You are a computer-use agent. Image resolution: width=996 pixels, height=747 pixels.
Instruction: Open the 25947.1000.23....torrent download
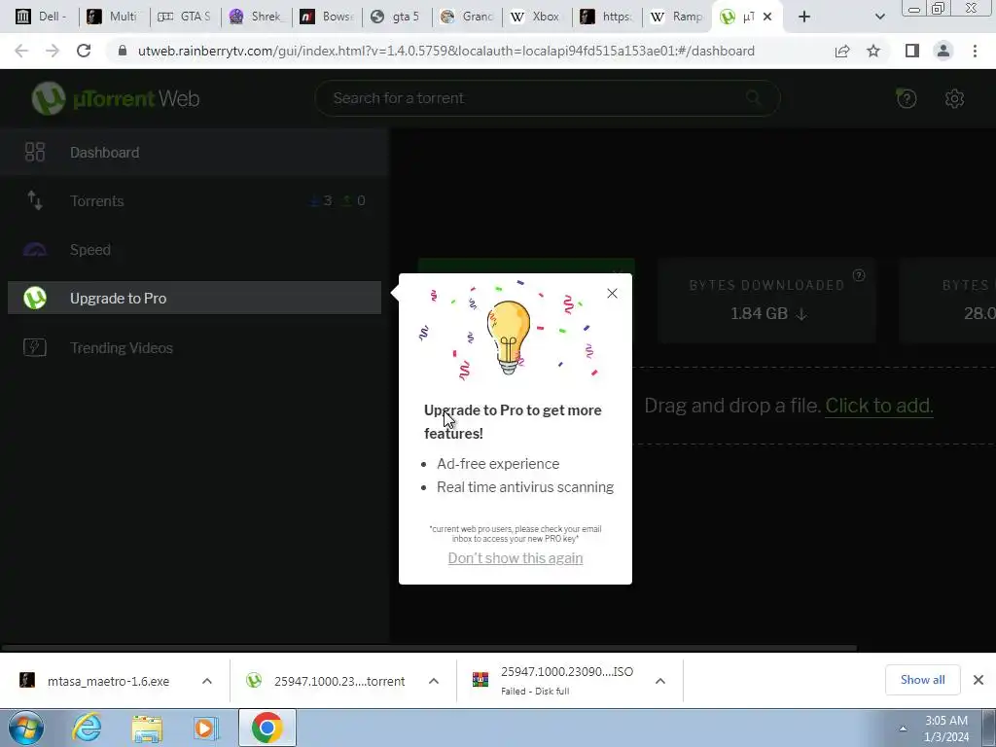point(326,681)
